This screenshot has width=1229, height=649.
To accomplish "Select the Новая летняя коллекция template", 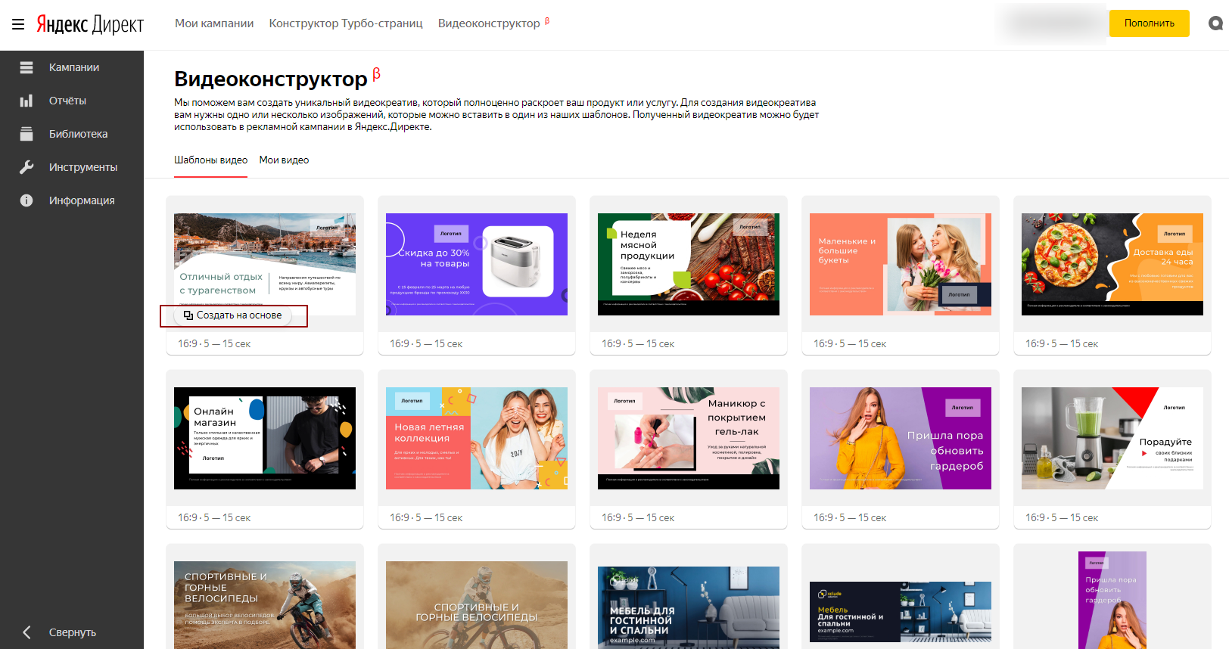I will coord(477,438).
